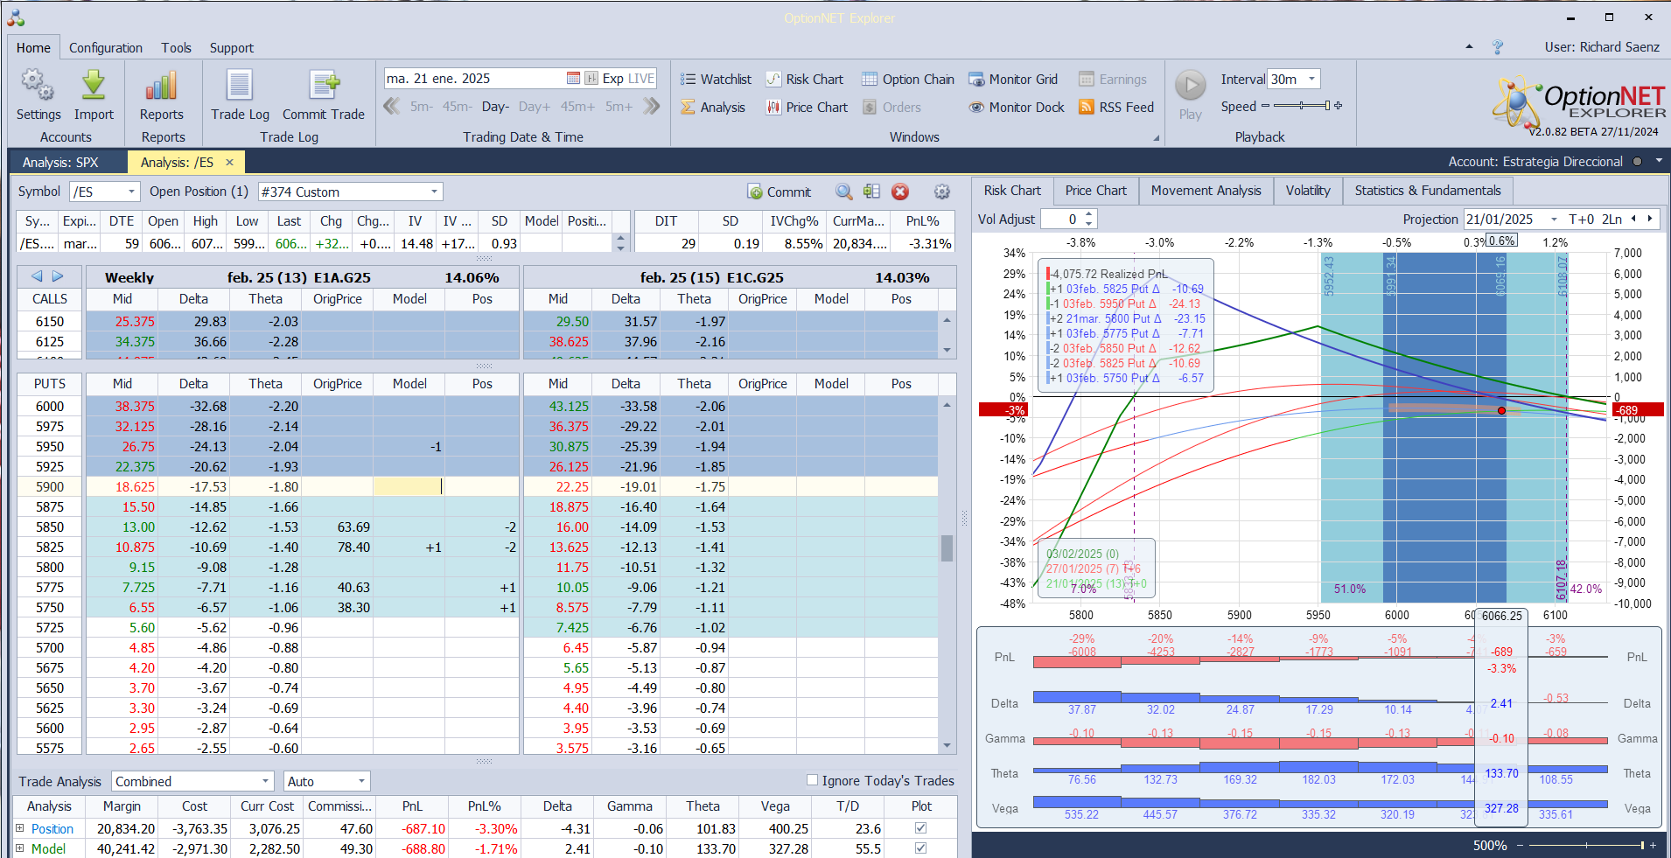Open the Analysis window from the ribbon
The width and height of the screenshot is (1671, 858).
click(713, 108)
